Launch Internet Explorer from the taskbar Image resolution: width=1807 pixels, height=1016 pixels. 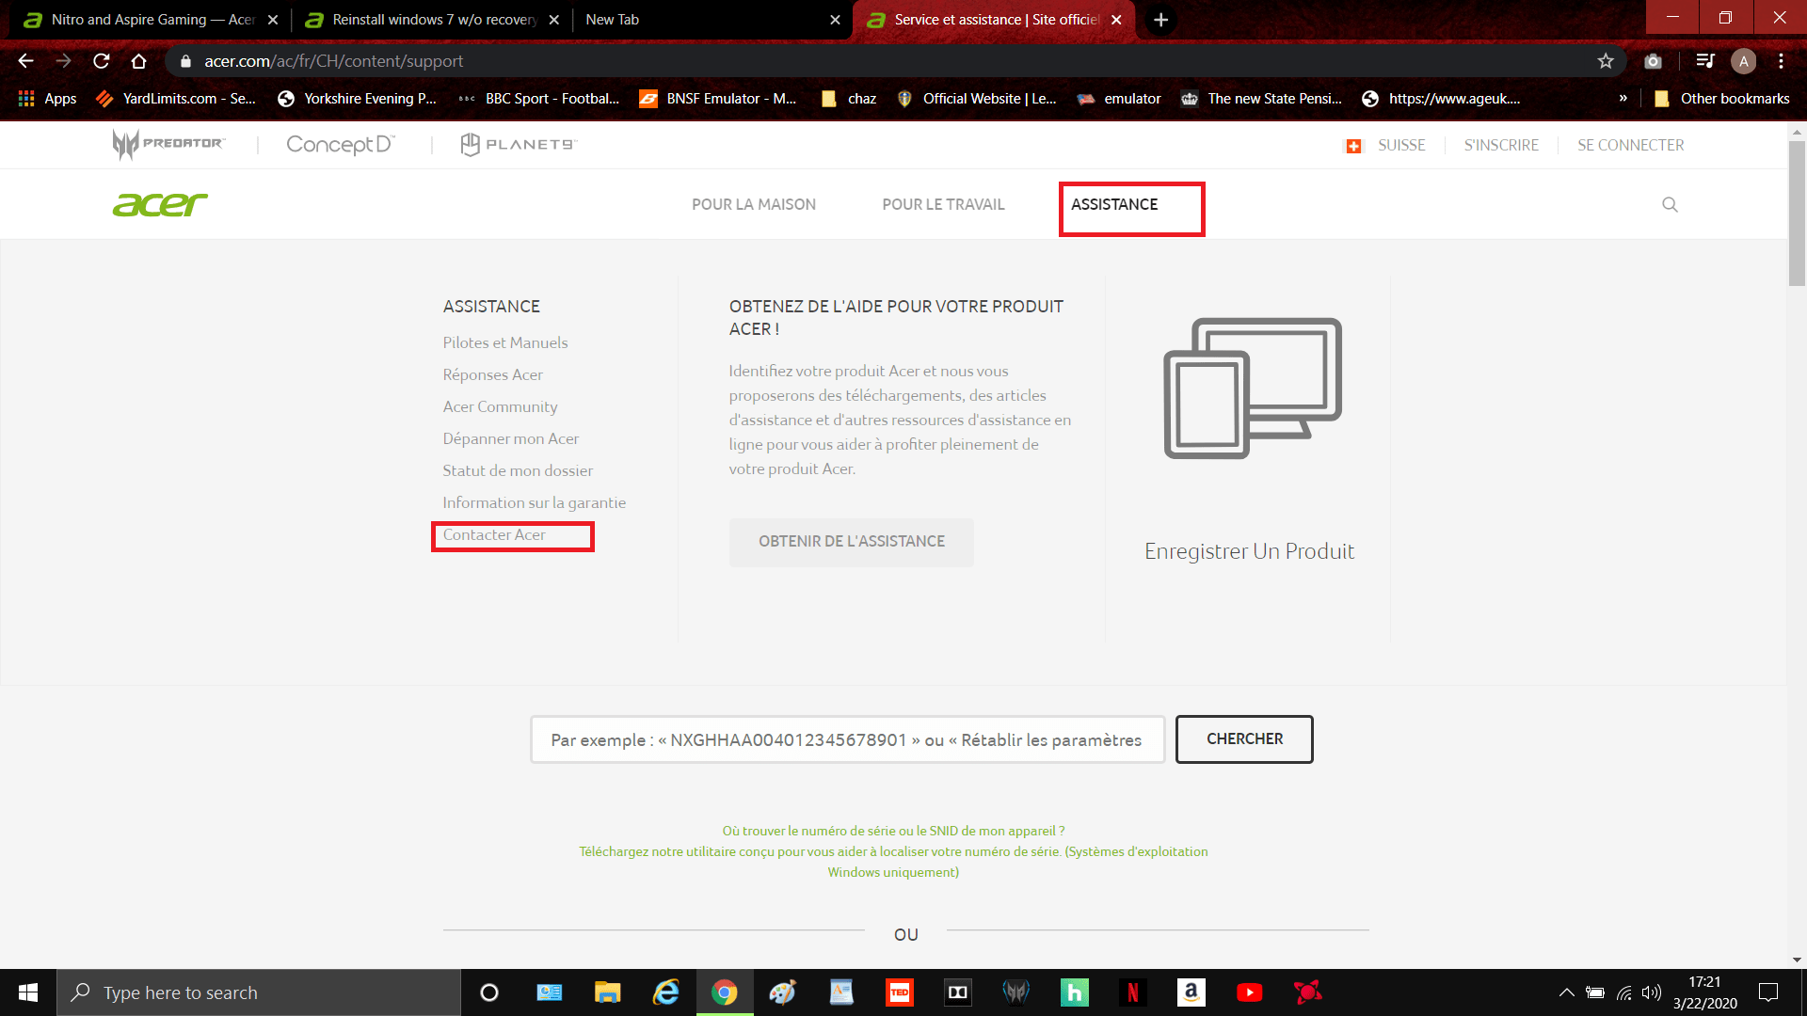click(x=665, y=992)
